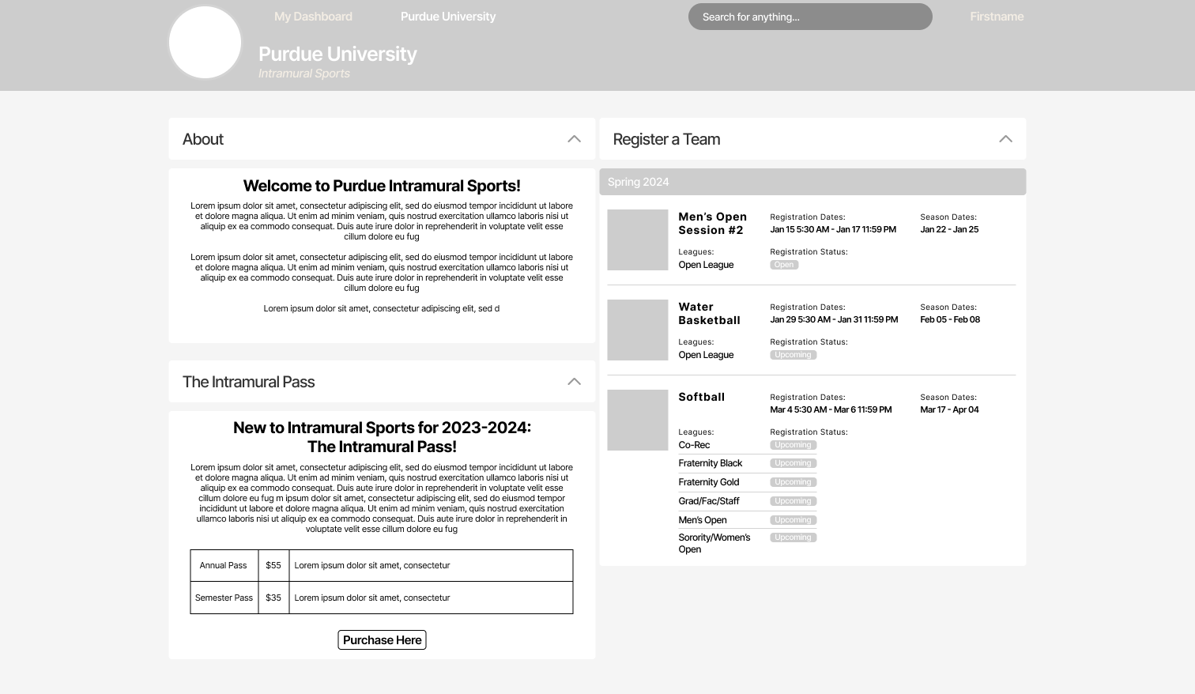Click the About section title

203,139
